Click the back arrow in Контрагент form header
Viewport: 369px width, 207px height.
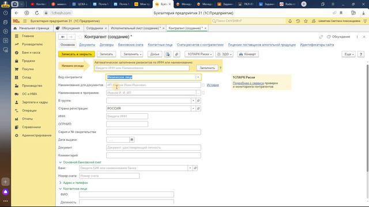point(63,37)
